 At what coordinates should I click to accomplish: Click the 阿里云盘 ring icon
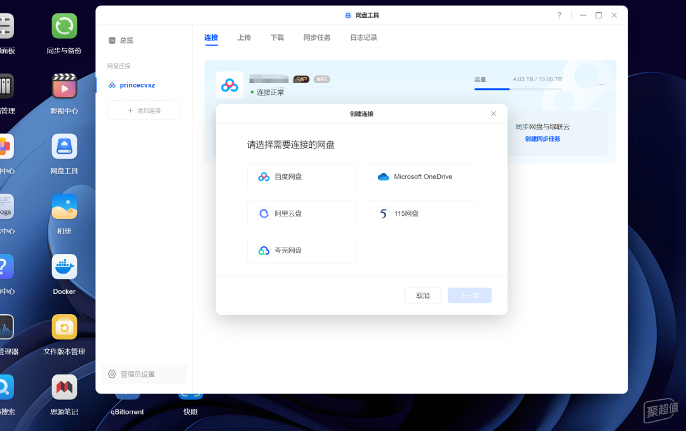(264, 213)
